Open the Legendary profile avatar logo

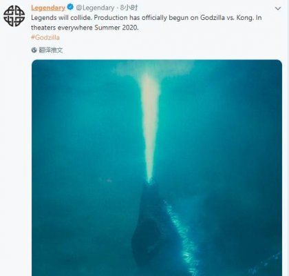click(14, 16)
